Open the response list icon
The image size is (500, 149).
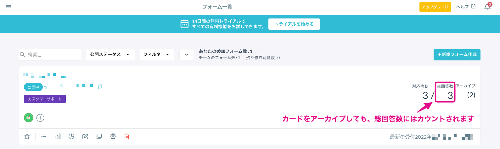44,136
